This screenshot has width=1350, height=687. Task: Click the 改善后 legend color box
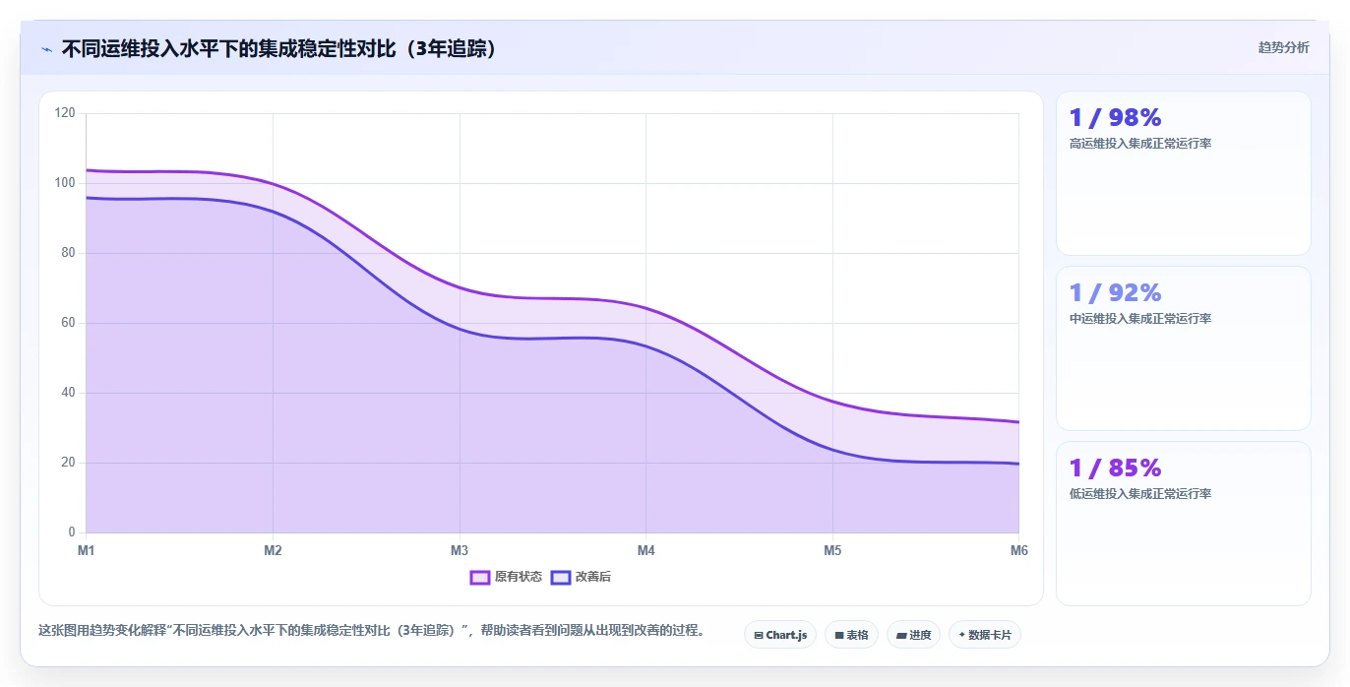560,577
